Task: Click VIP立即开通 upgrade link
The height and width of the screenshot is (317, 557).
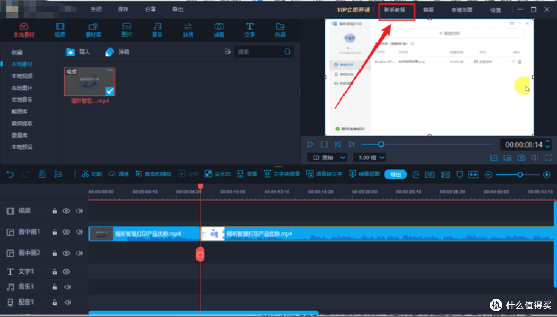Action: pos(353,10)
